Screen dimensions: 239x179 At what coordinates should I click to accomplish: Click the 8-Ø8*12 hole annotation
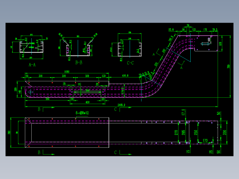82,113
